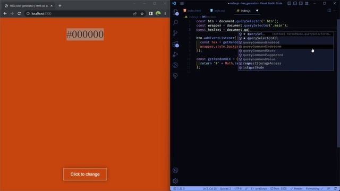
Task: Open the Manage gear in VS Code
Action: [175, 181]
